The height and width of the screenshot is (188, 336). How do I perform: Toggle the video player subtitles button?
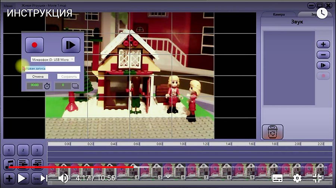click(x=277, y=178)
